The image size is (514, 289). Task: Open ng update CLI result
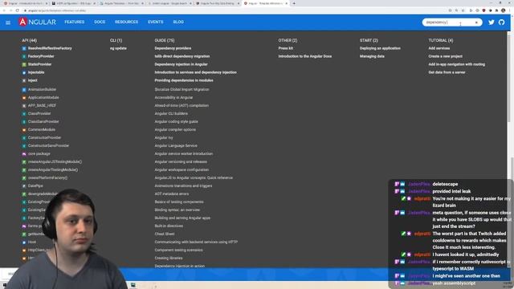[118, 48]
